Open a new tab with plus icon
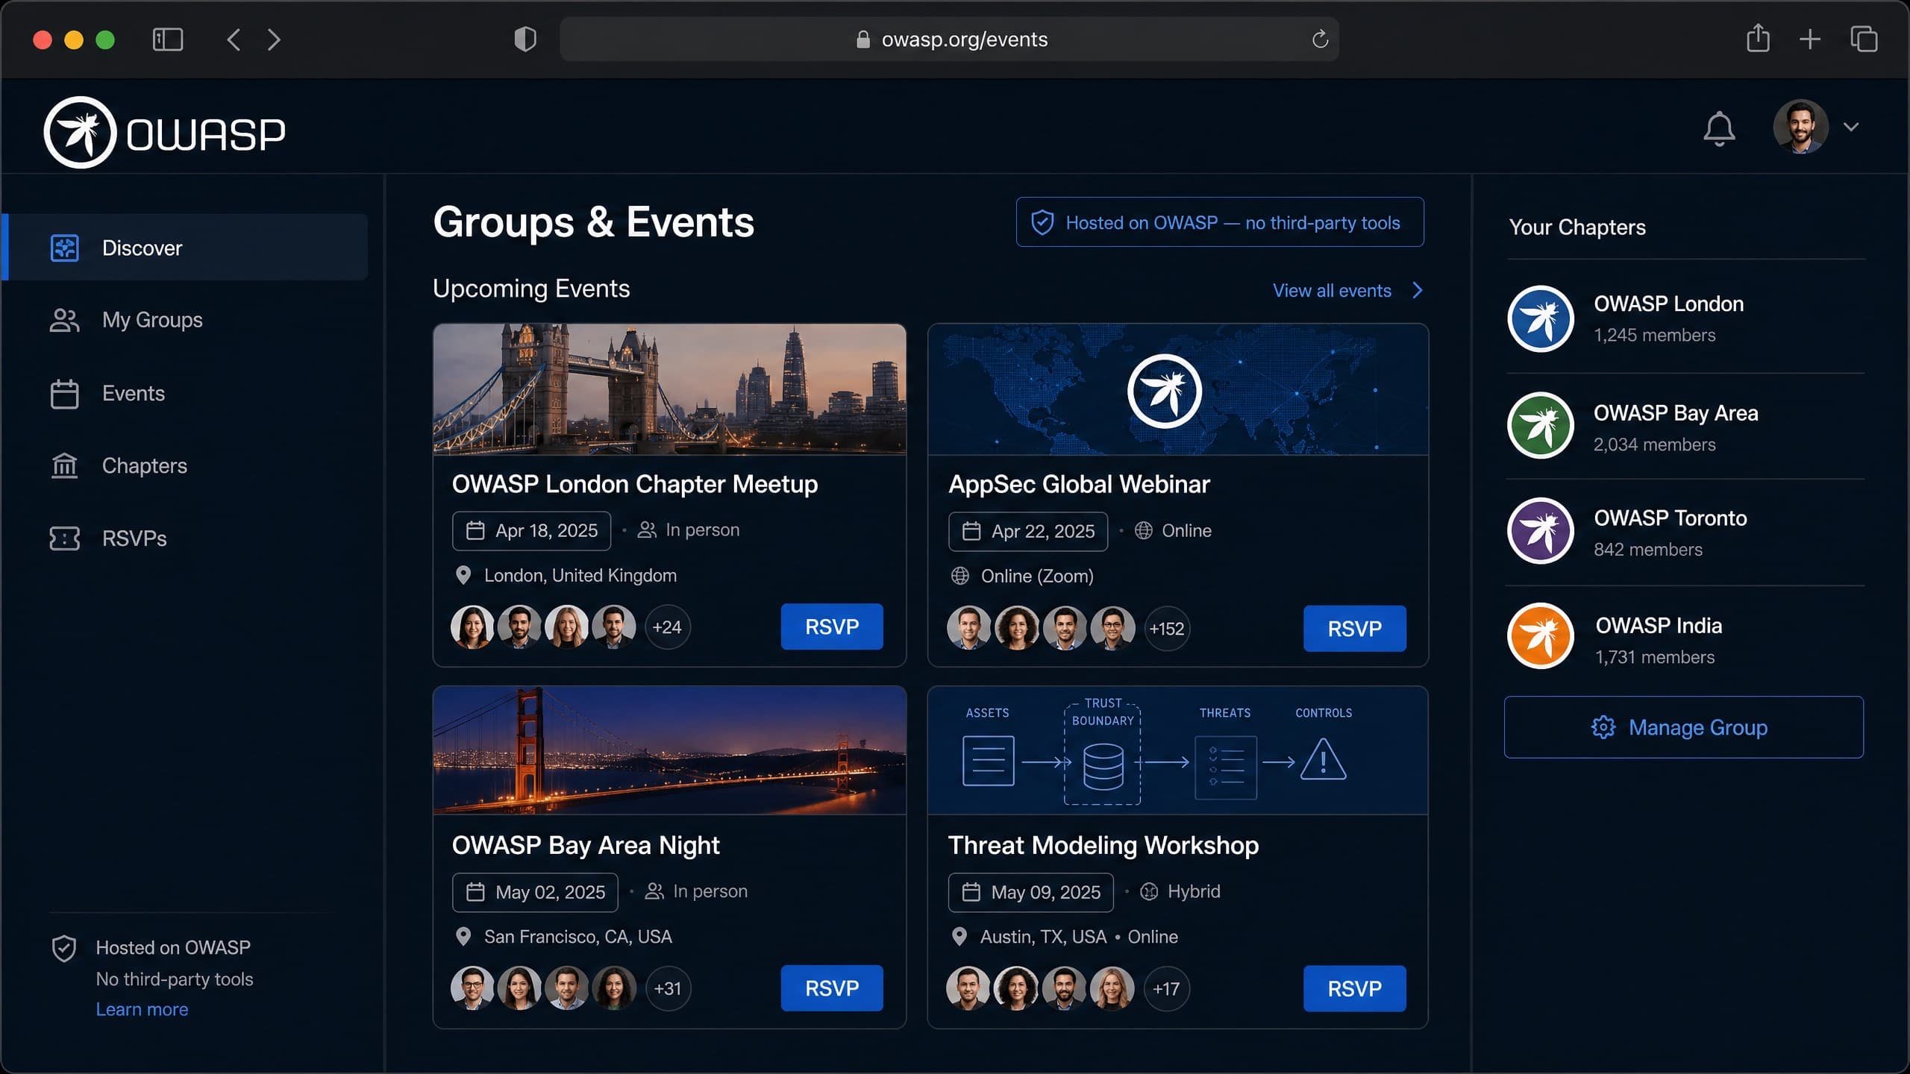Viewport: 1910px width, 1074px height. (x=1810, y=40)
